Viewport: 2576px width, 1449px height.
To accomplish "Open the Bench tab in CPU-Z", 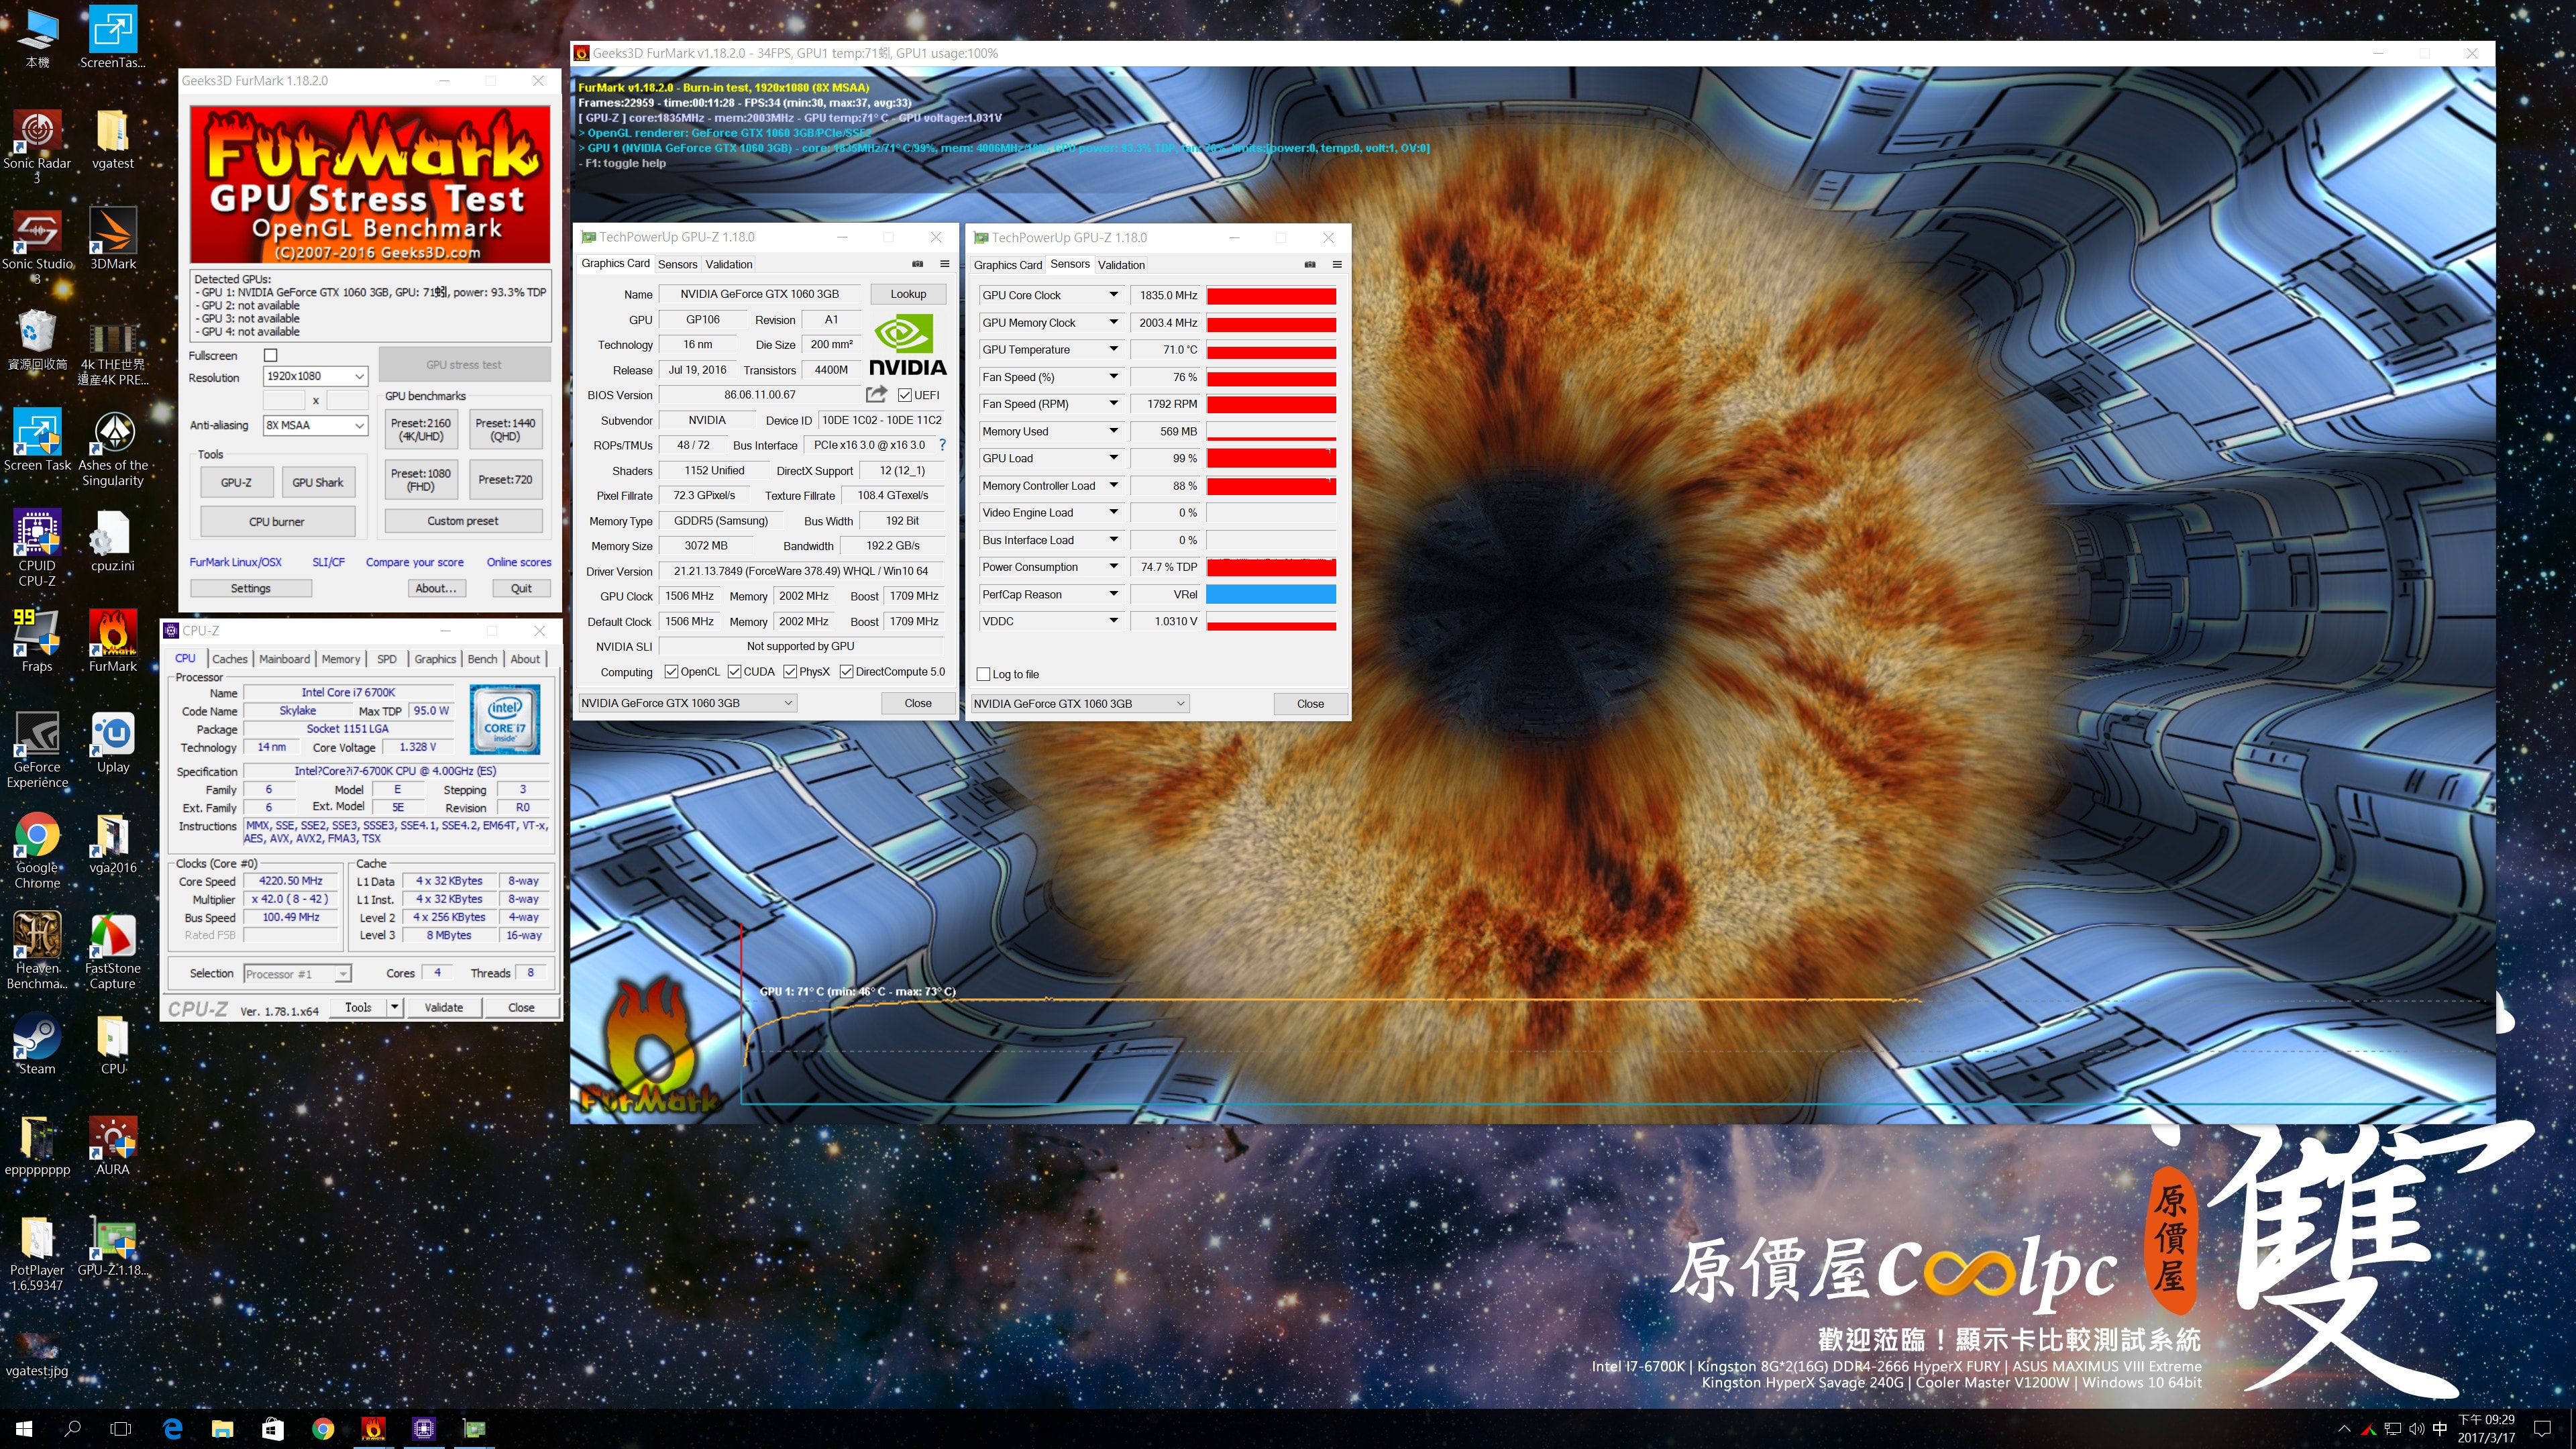I will click(x=482, y=659).
